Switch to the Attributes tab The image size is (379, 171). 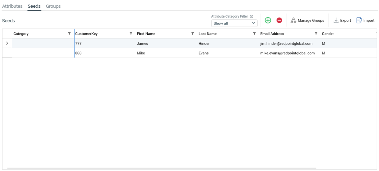pos(12,6)
